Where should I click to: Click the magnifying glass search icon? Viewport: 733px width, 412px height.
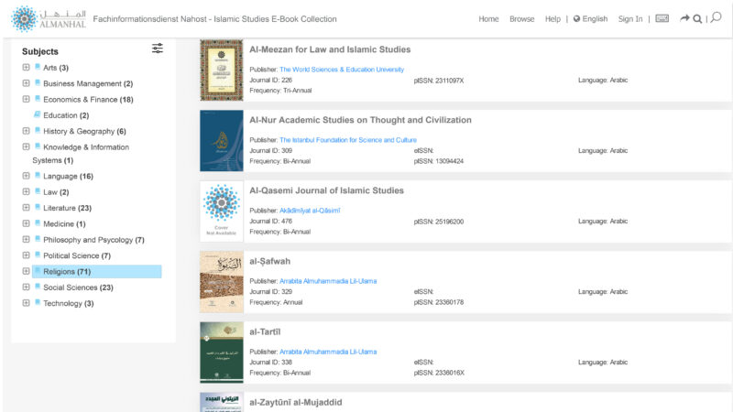click(x=717, y=18)
